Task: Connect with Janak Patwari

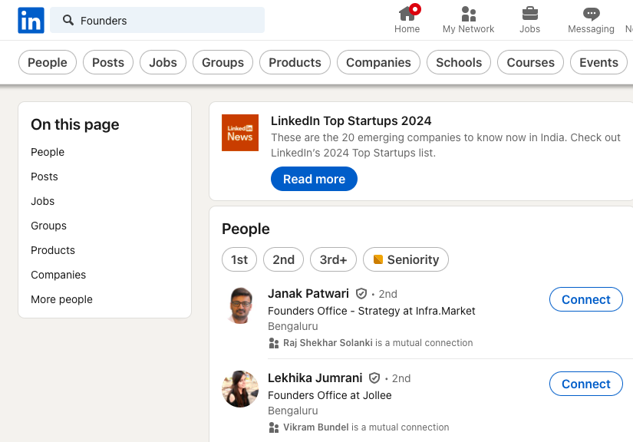Action: 585,299
